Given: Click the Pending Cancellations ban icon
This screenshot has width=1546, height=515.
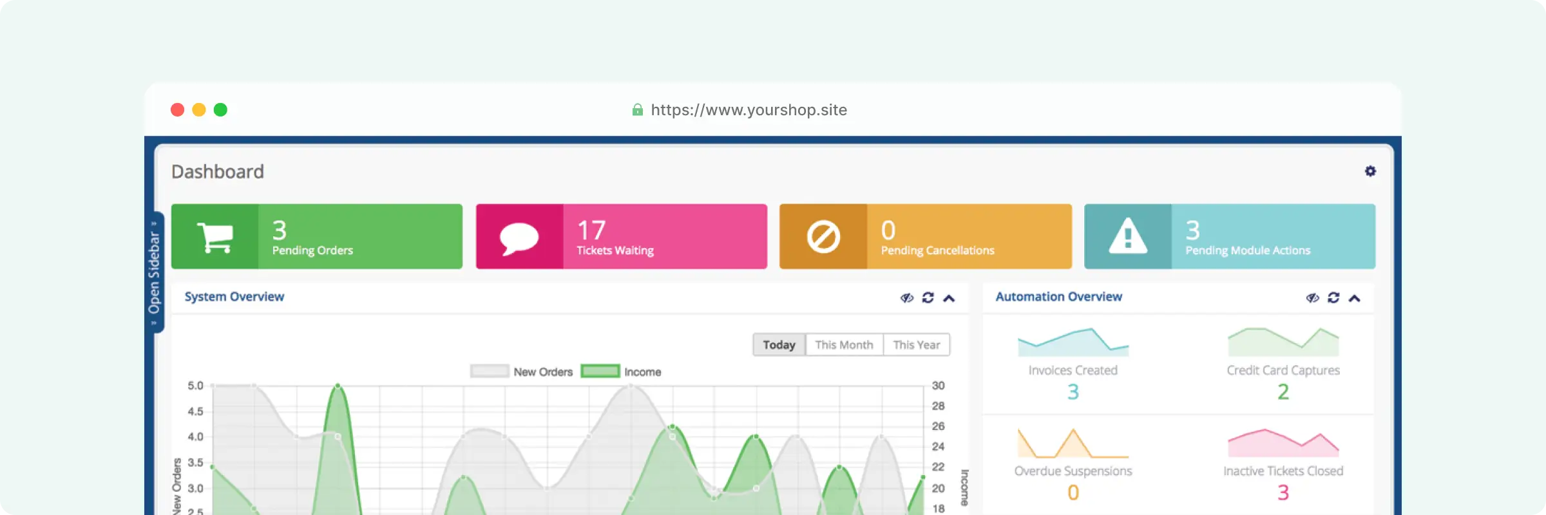Looking at the screenshot, I should (x=823, y=237).
